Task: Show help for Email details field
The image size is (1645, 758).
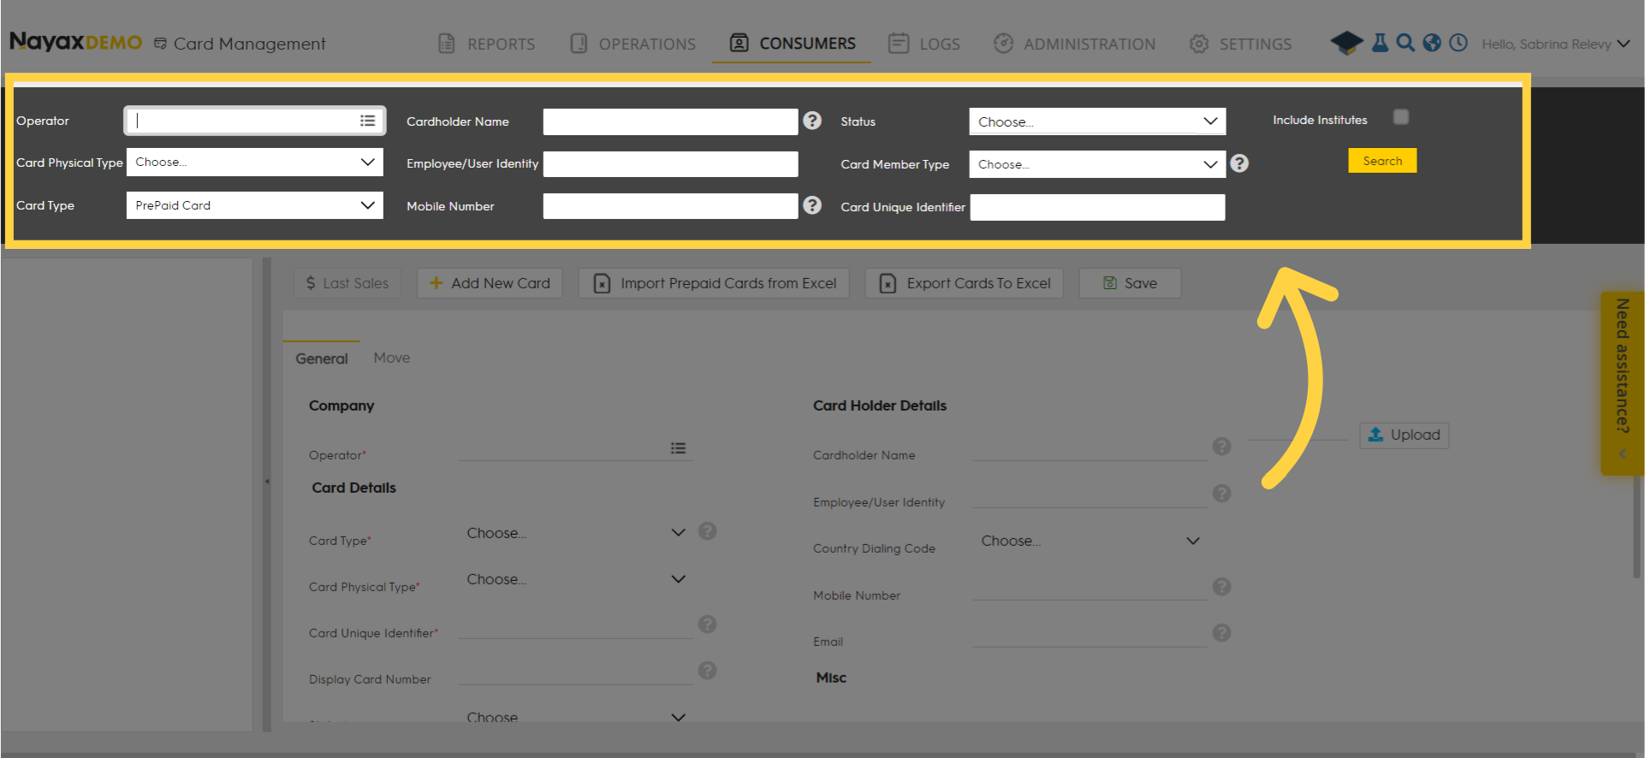Action: click(1221, 633)
